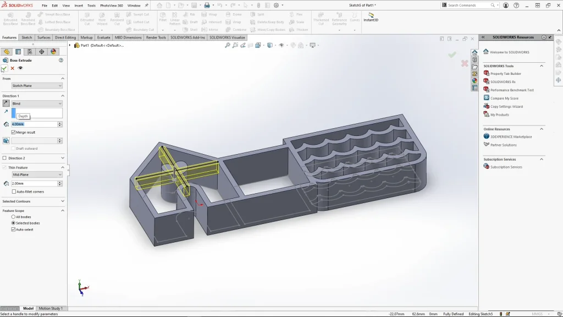This screenshot has width=563, height=317.
Task: Enable the Direction 2 checkbox
Action: tap(4, 158)
